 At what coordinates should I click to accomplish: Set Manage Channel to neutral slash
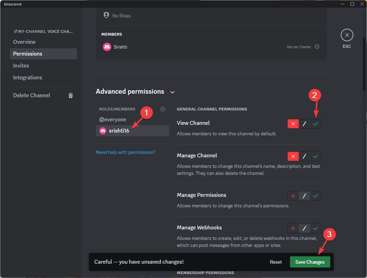(x=304, y=156)
